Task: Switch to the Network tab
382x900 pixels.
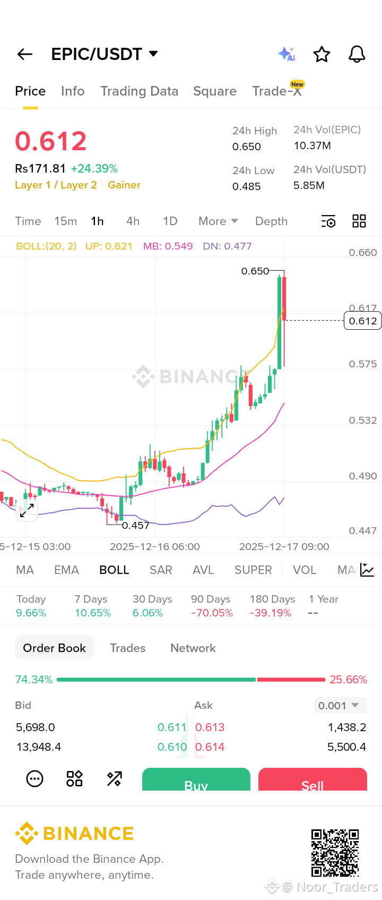Action: point(193,648)
